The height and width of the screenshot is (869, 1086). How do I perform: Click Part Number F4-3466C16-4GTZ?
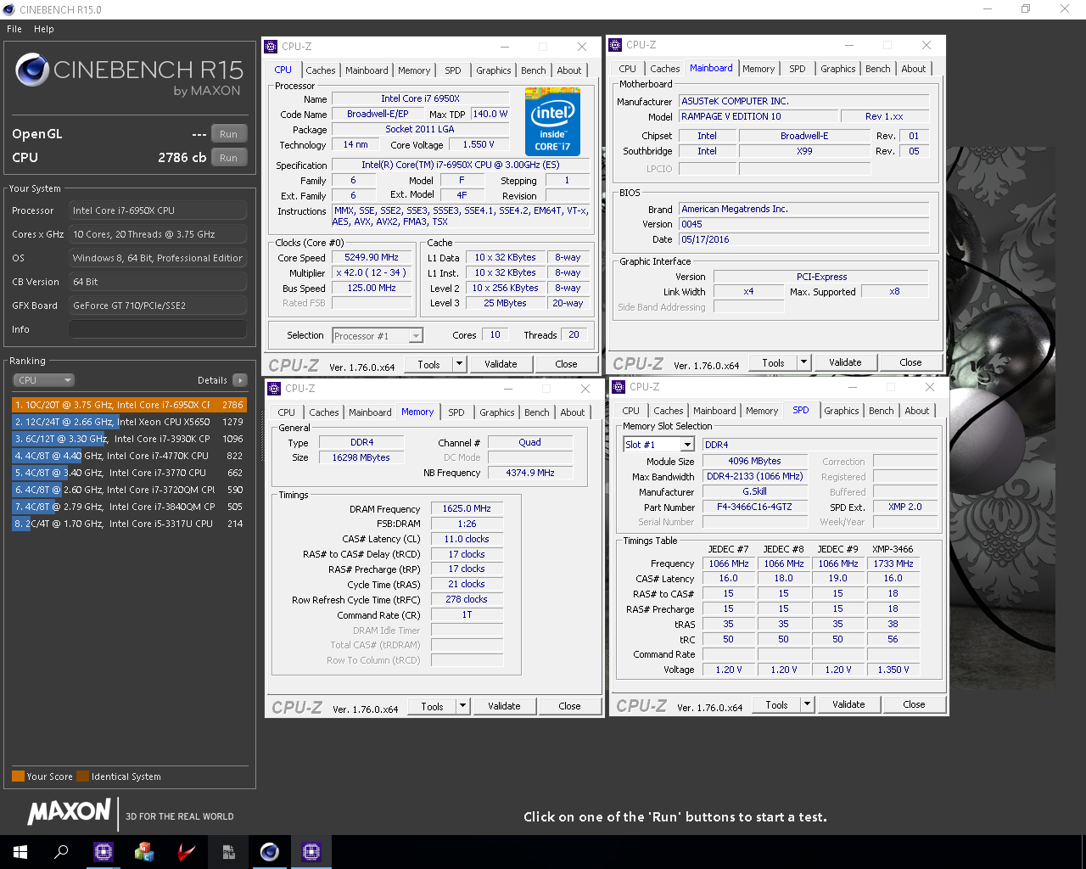tap(754, 507)
